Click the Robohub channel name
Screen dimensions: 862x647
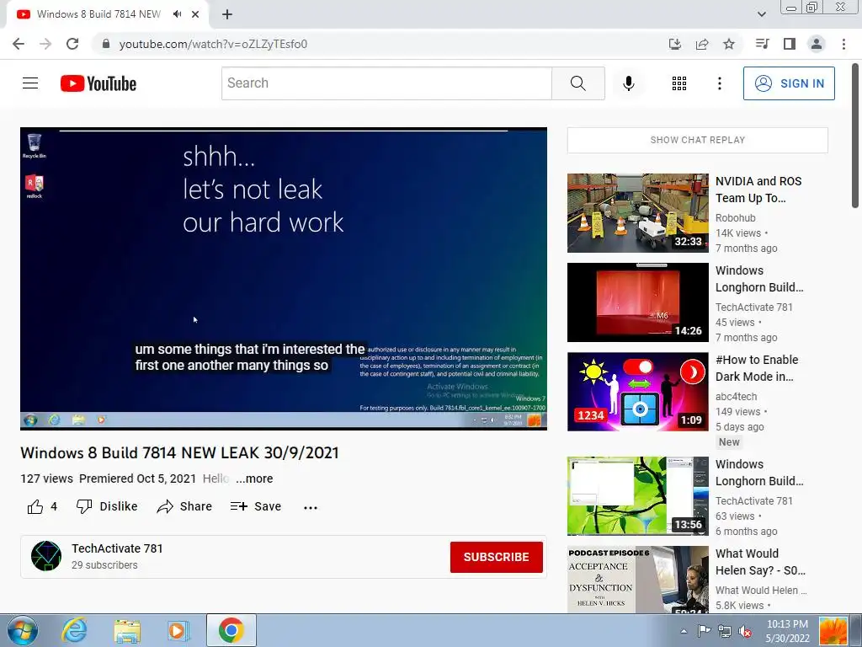735,218
